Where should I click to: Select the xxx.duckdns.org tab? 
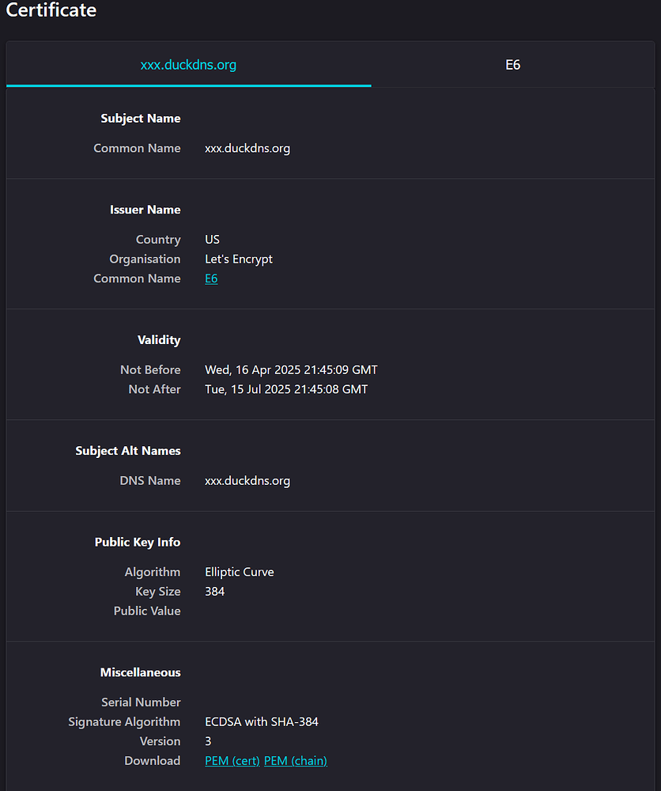188,65
